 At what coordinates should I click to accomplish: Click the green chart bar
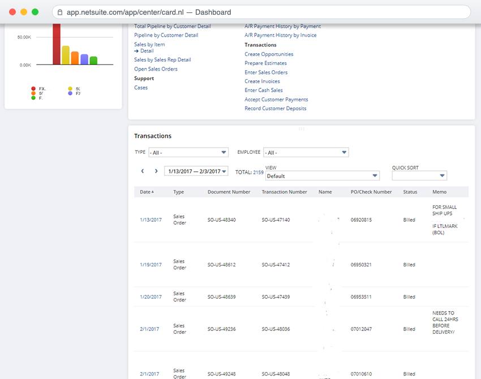pos(93,61)
